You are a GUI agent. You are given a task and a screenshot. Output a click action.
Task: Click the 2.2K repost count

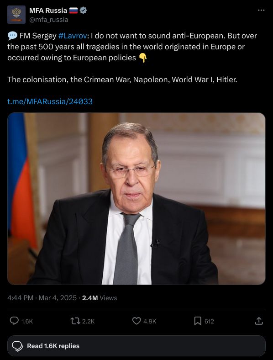pyautogui.click(x=88, y=321)
